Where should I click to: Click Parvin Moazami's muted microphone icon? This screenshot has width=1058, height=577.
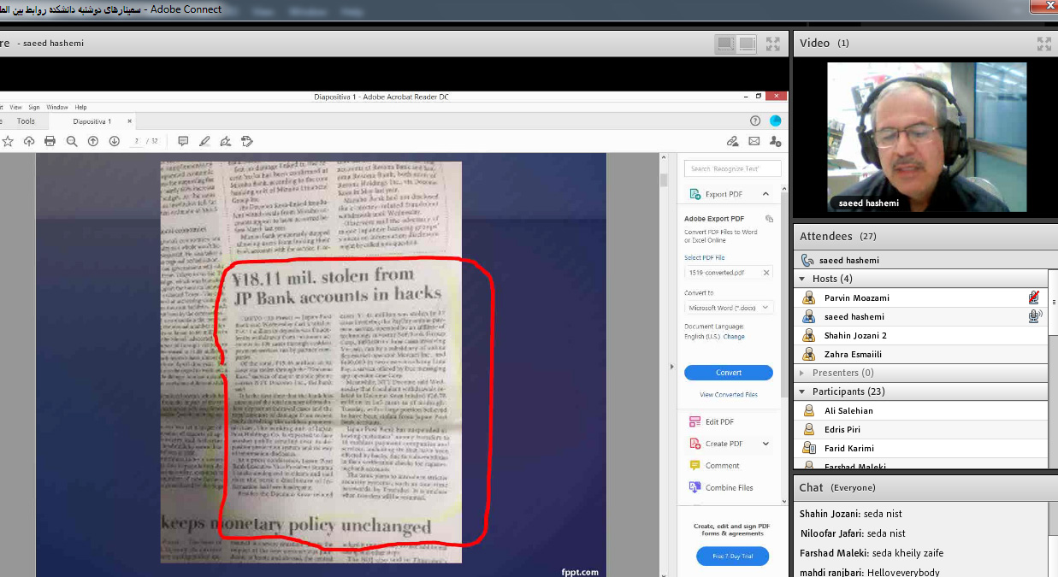tap(1034, 297)
